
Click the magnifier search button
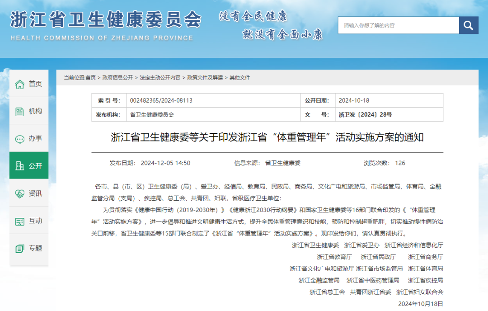tap(469, 25)
